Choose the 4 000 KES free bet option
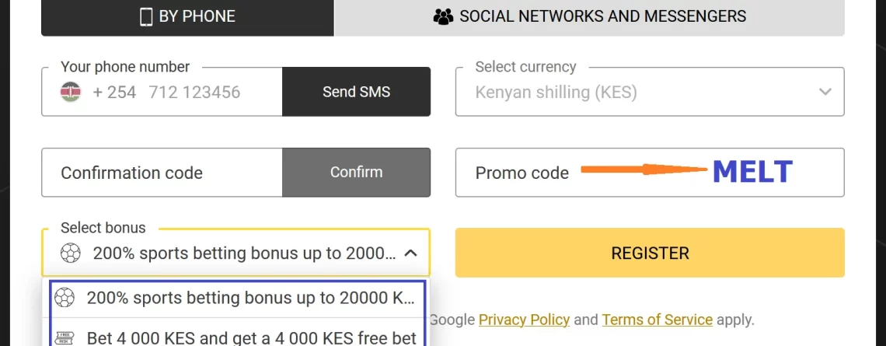Image resolution: width=886 pixels, height=346 pixels. tap(237, 334)
